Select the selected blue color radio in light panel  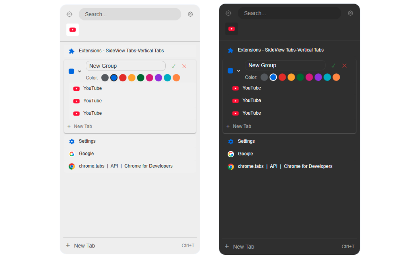point(114,78)
